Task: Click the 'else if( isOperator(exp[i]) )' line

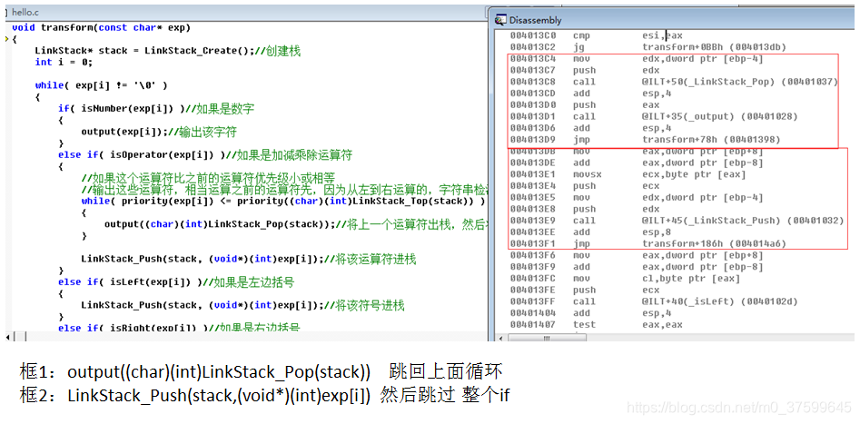Action: tap(204, 154)
